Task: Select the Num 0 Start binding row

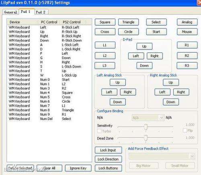Action: point(49,80)
